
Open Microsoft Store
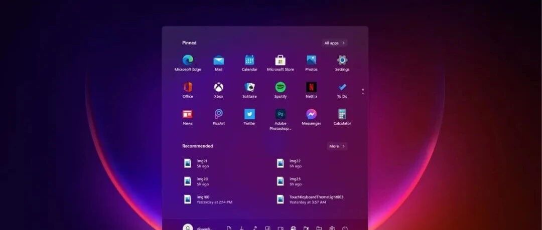click(281, 63)
